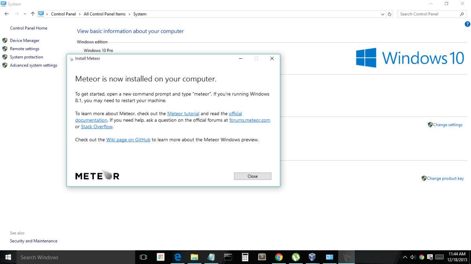Refresh the Control Panel address bar
This screenshot has height=264, width=471.
click(390, 14)
